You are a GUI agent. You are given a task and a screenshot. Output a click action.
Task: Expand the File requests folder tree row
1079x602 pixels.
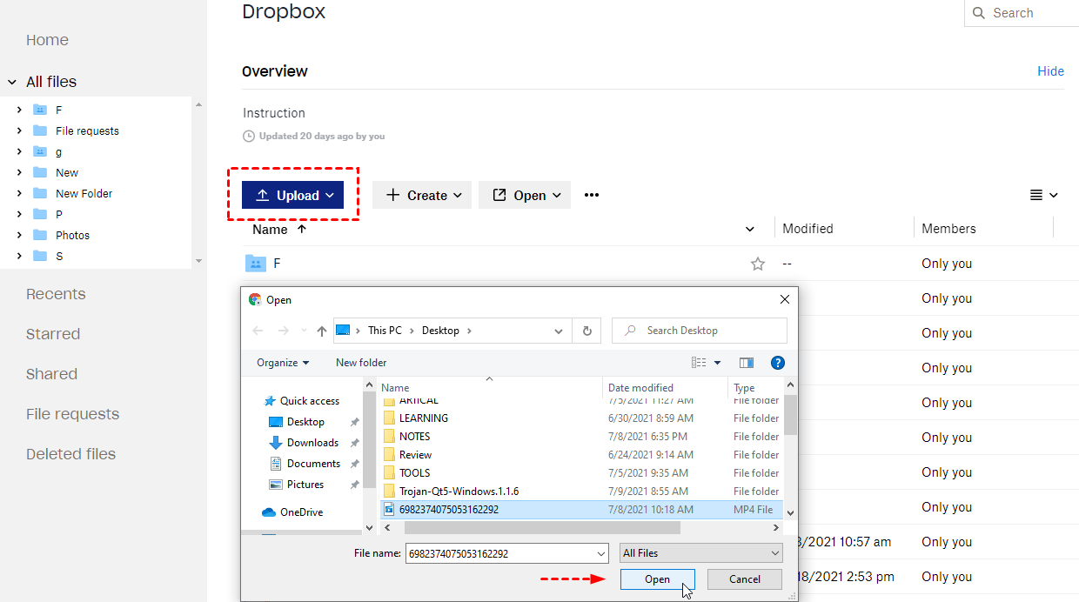point(19,130)
